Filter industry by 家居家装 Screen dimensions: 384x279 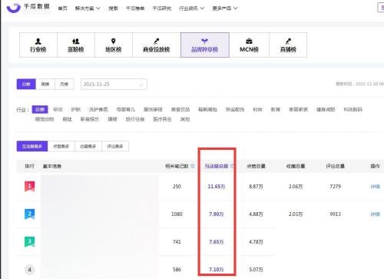click(x=298, y=109)
